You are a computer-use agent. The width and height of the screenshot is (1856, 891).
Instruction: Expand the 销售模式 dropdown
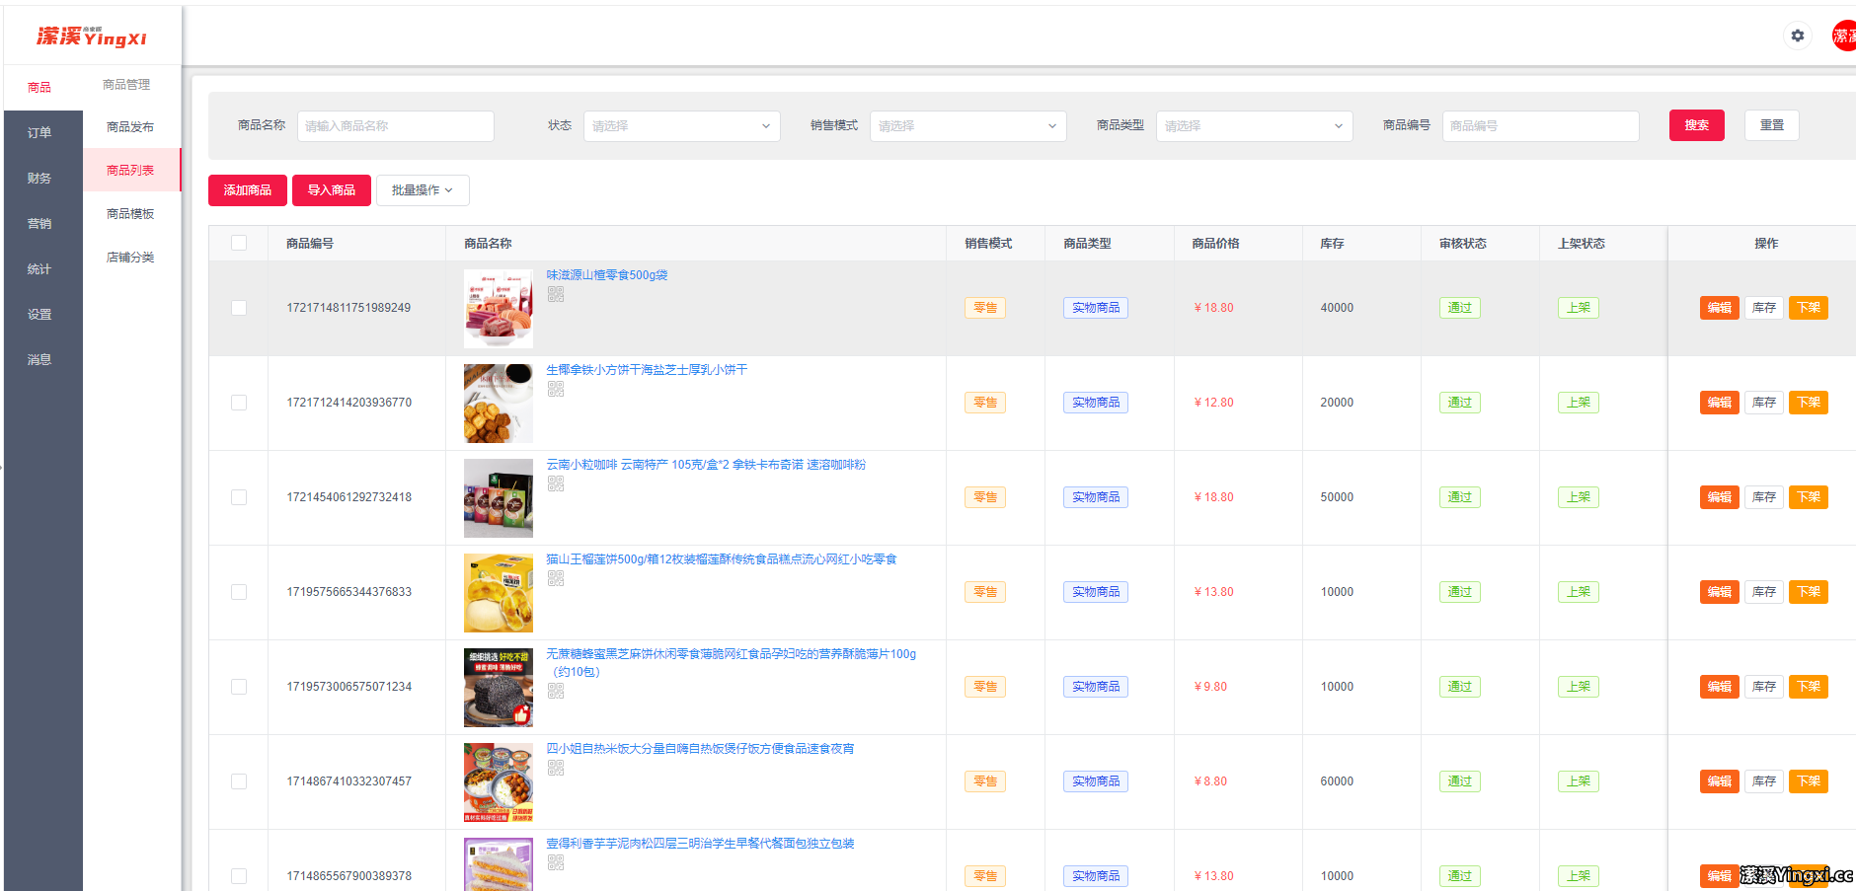coord(967,125)
